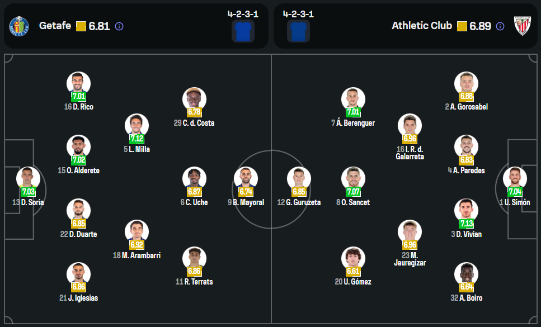The height and width of the screenshot is (327, 541).
Task: Click U. Gómez's 6.61 rating badge
Action: click(353, 271)
